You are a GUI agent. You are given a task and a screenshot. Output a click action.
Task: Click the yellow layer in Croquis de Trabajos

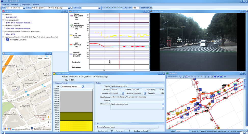76,126
